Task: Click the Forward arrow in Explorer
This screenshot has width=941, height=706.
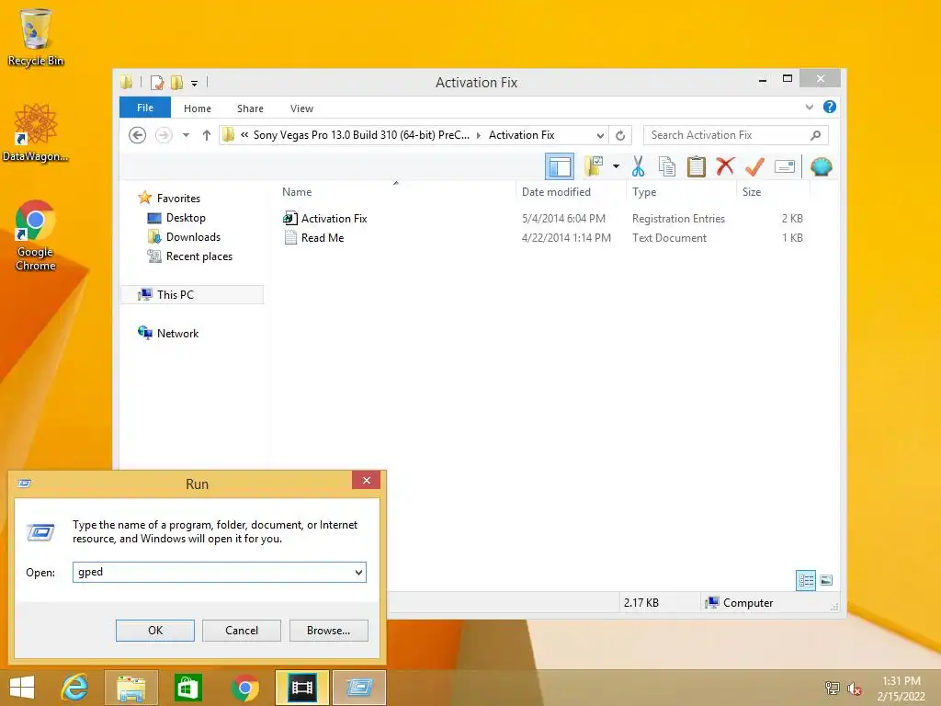Action: pos(164,135)
